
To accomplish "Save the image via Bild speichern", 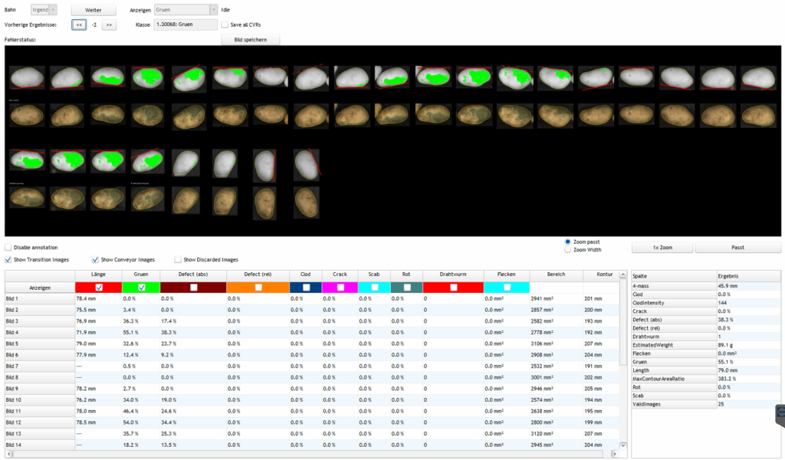I will pyautogui.click(x=251, y=39).
